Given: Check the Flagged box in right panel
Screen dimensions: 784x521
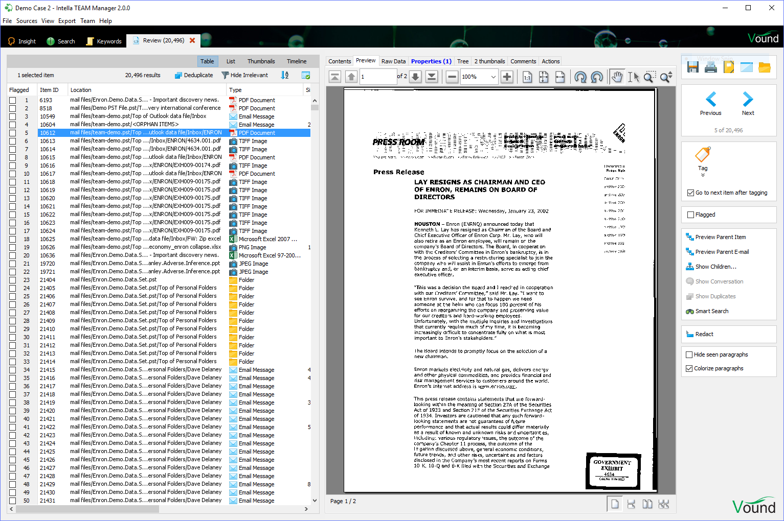Looking at the screenshot, I should tap(691, 215).
